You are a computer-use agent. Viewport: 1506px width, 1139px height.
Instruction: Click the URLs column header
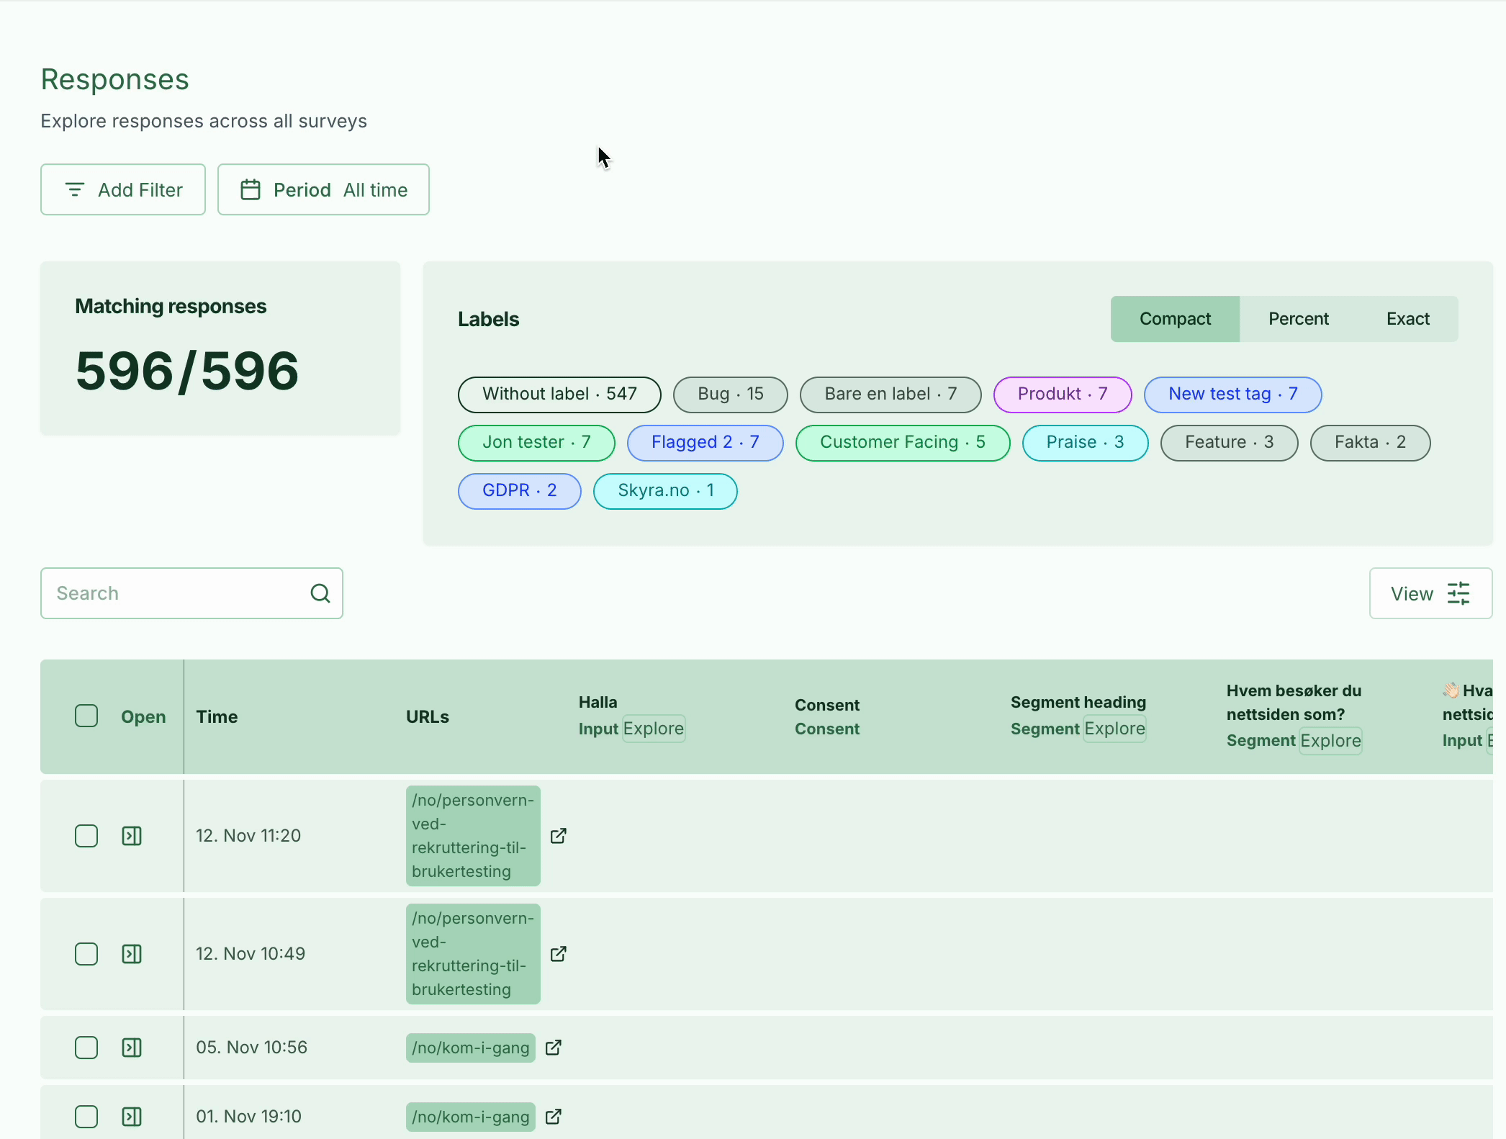tap(428, 716)
